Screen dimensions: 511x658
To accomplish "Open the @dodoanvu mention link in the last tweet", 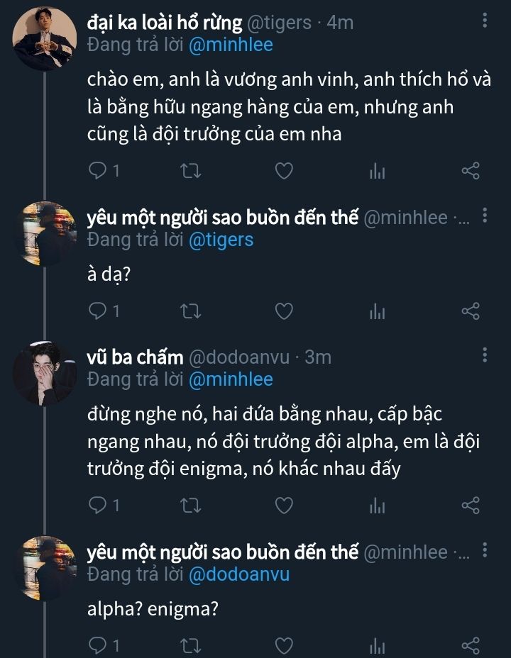I will tap(239, 574).
